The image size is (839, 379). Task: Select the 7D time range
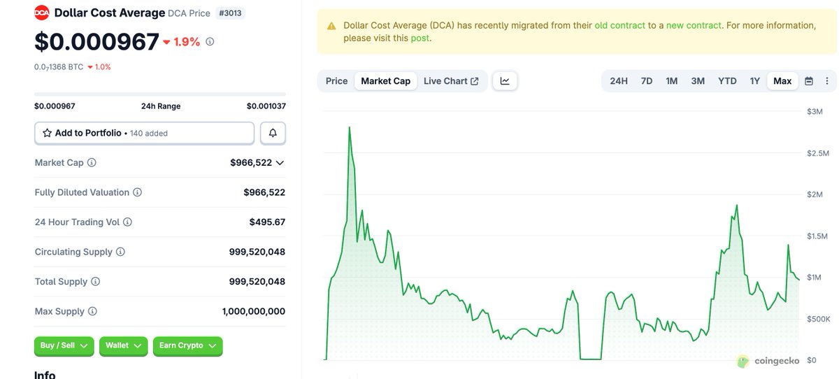[647, 81]
